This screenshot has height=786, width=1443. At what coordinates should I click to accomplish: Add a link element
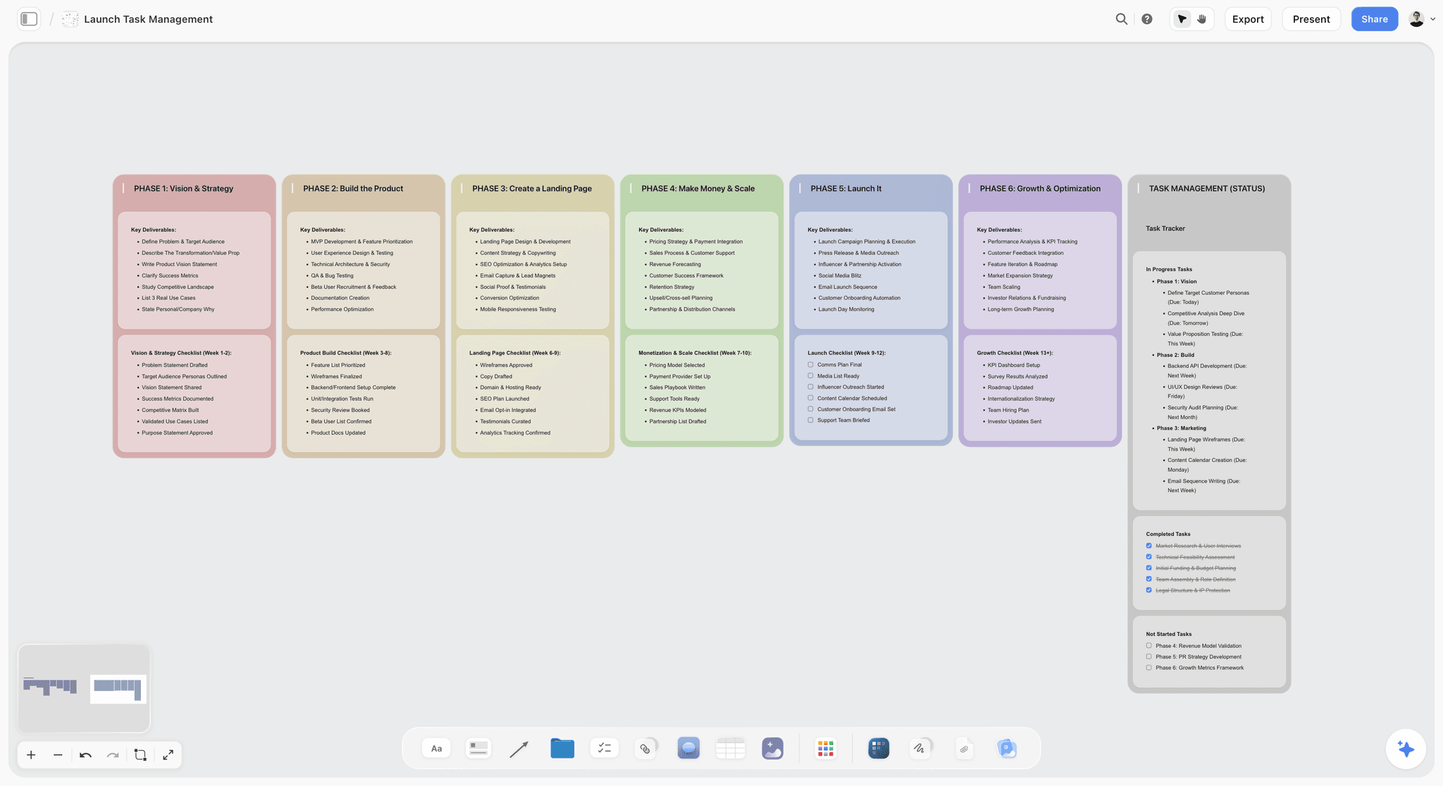(x=646, y=748)
